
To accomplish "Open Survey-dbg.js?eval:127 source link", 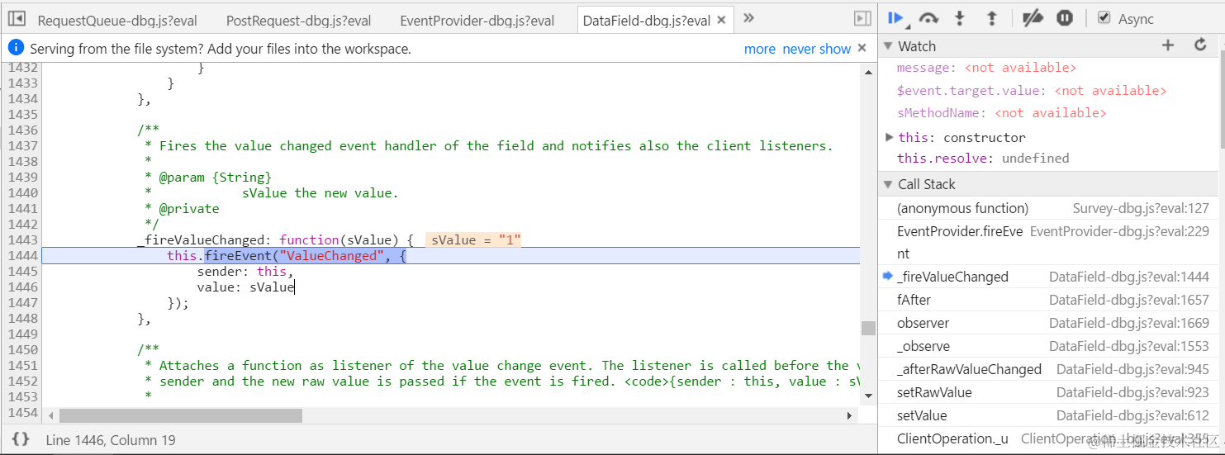I will (1141, 208).
